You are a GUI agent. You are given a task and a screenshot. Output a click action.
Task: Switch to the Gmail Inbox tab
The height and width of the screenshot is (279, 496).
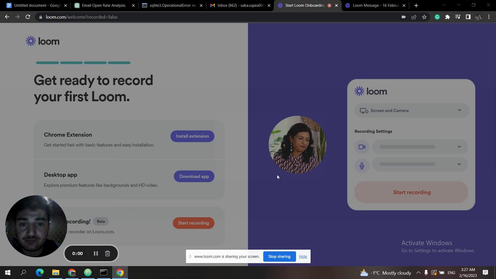(239, 5)
